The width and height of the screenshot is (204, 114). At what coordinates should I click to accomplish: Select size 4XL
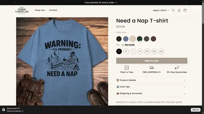161,51
